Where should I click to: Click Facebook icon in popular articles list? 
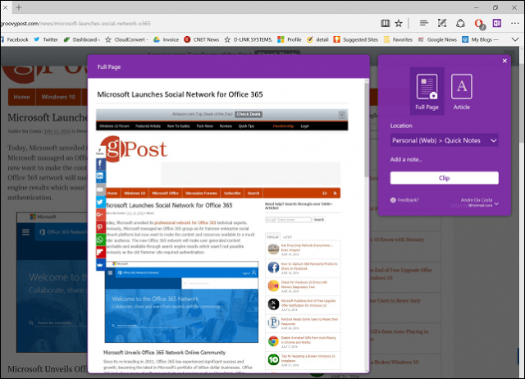tap(273, 267)
